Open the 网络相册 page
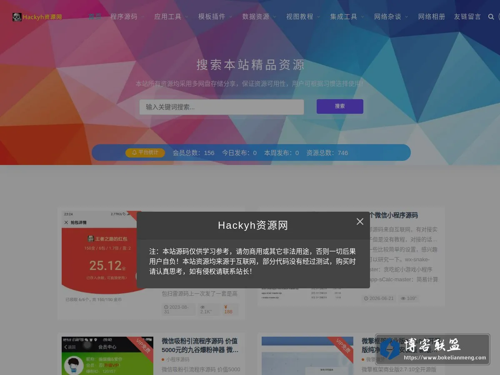Screen dimensions: 500x375 (x=432, y=17)
